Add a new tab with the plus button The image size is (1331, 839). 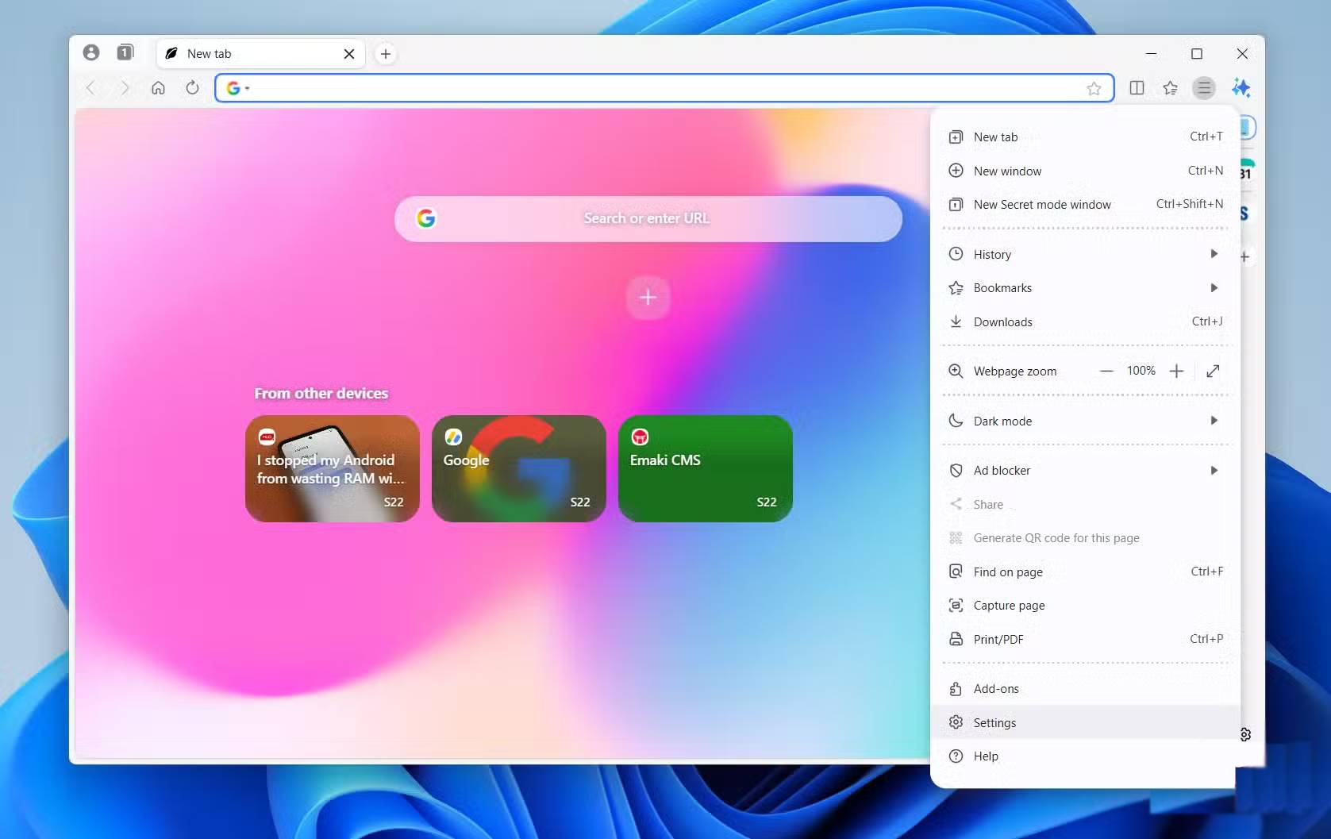(x=386, y=54)
